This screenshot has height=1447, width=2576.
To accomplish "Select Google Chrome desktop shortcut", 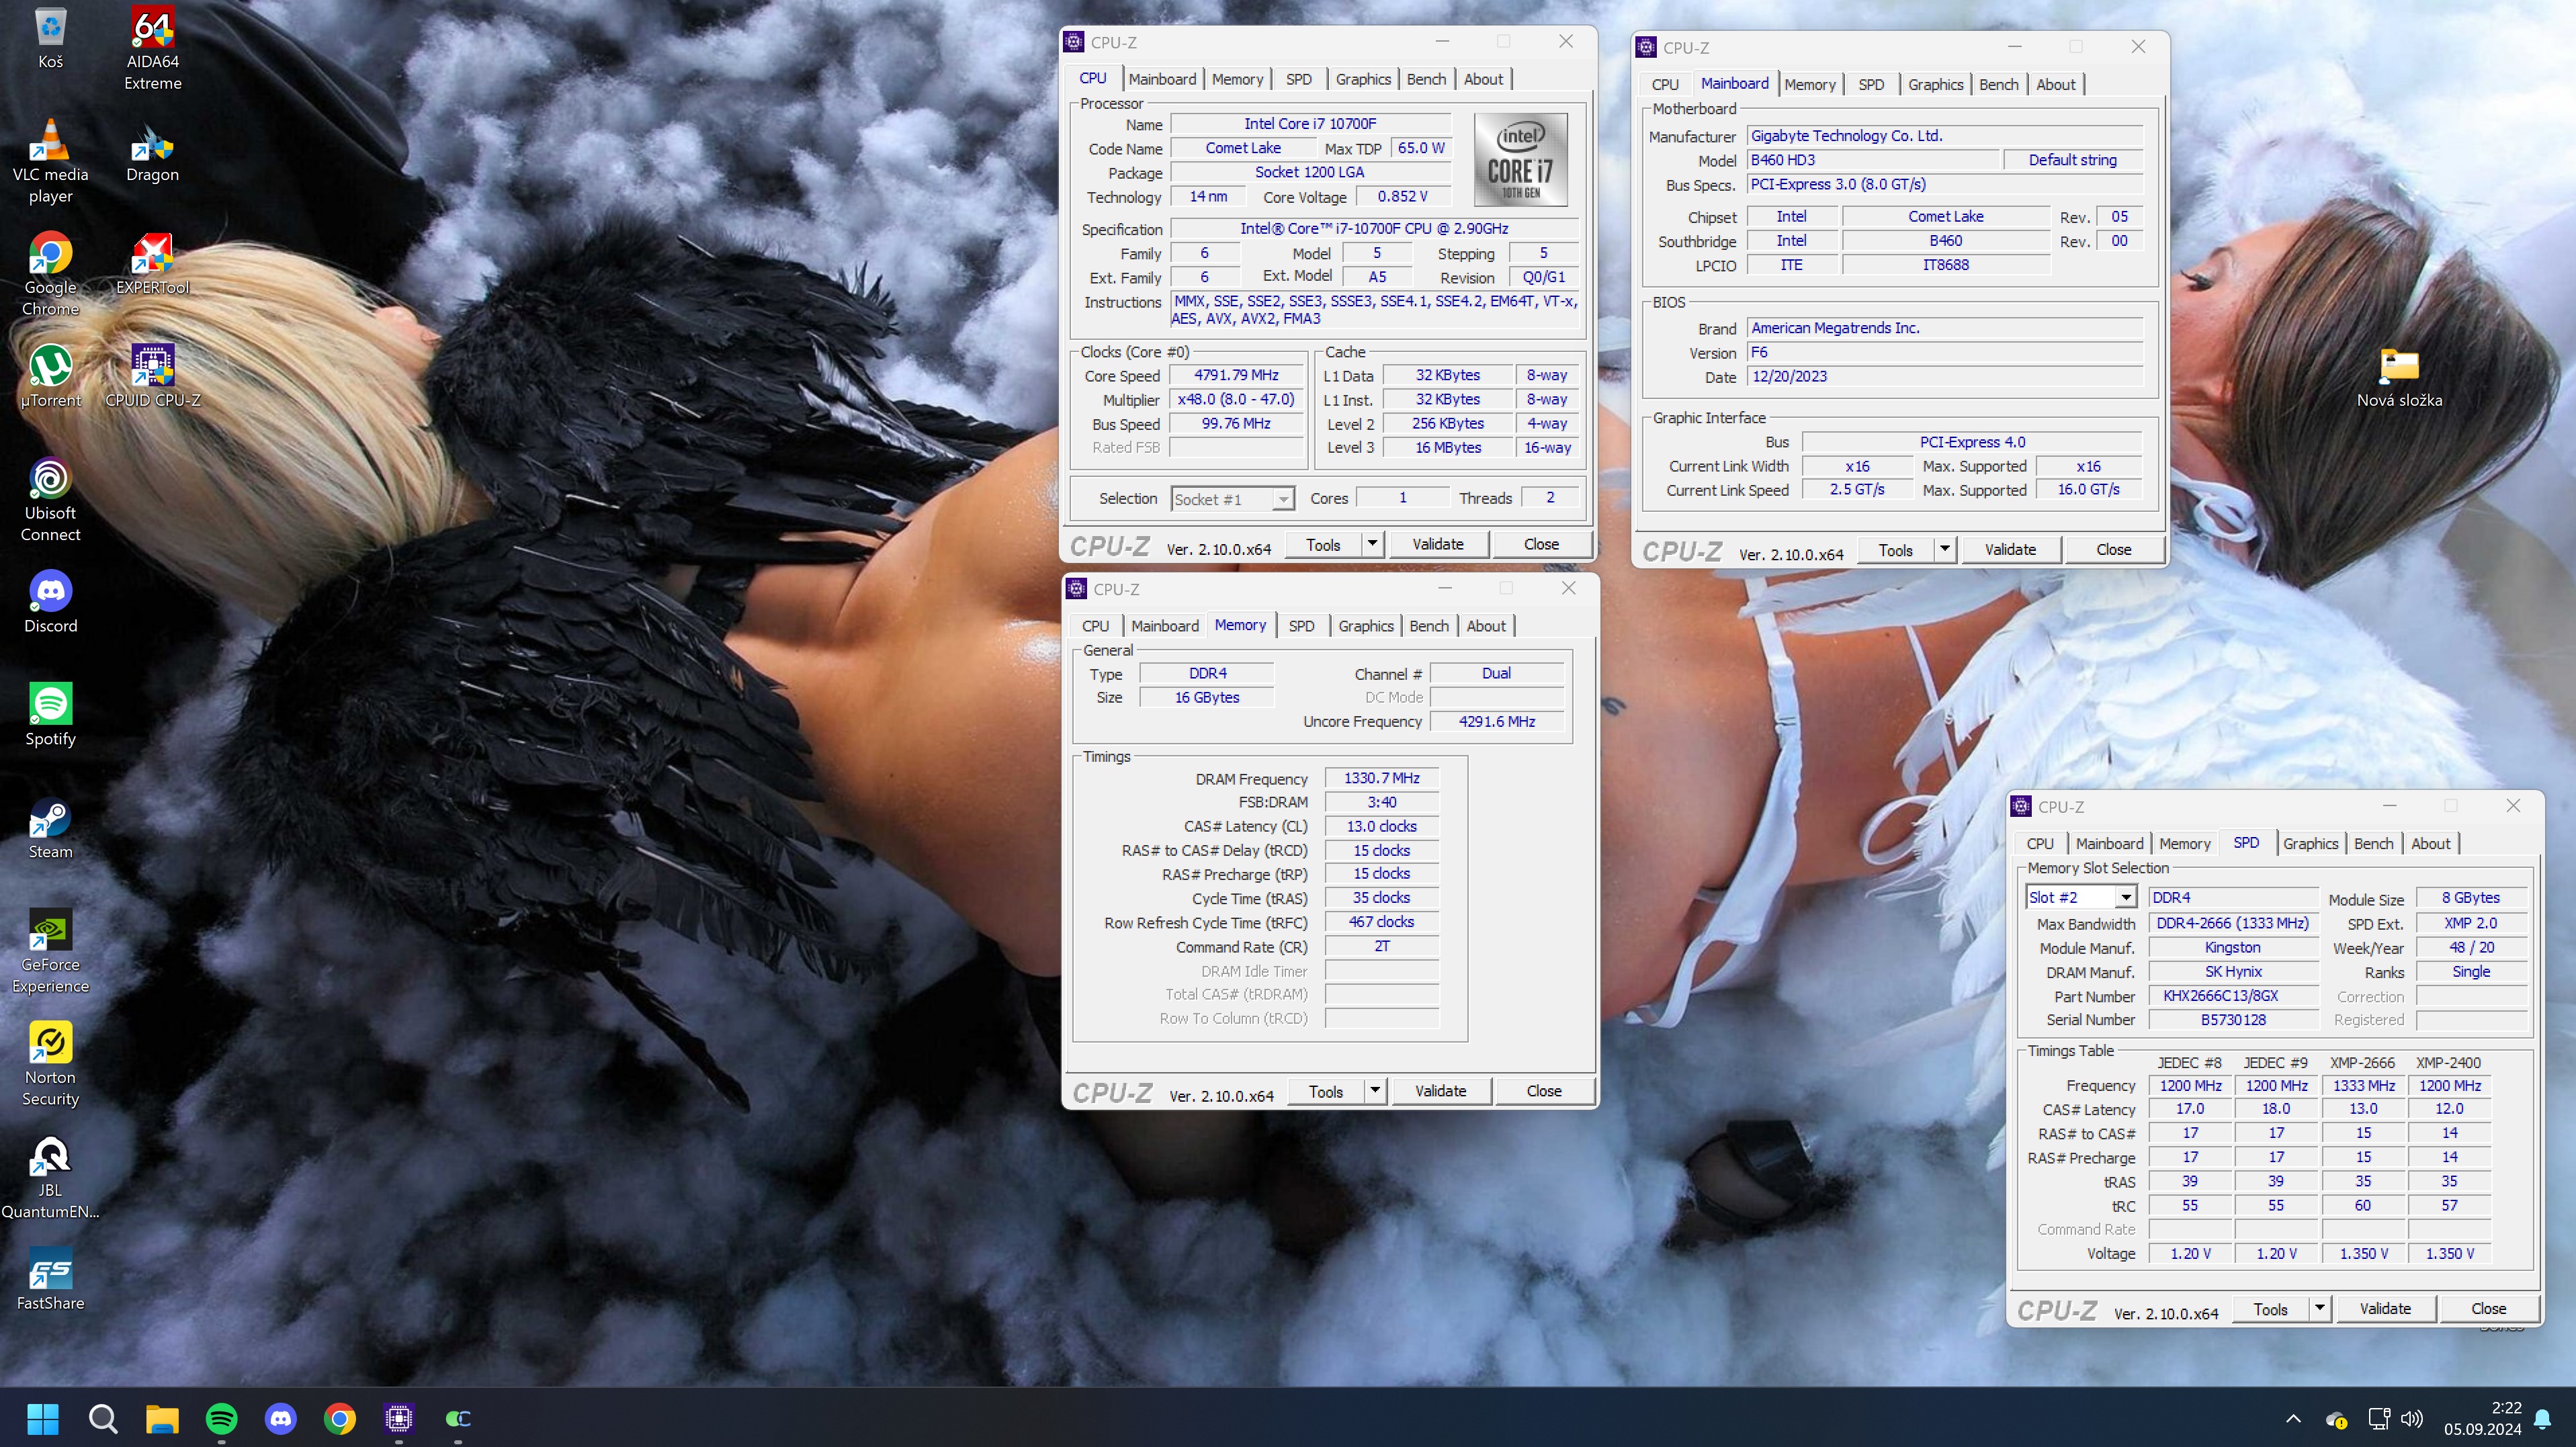I will click(x=50, y=274).
